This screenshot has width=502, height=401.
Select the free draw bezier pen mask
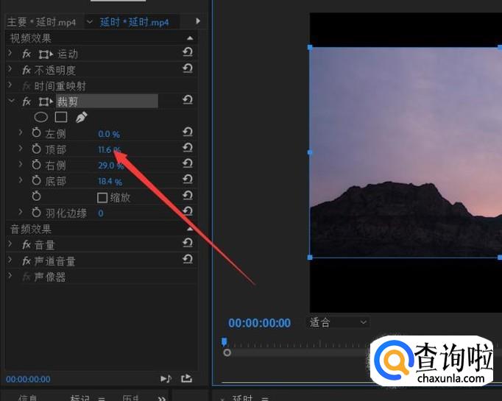click(x=81, y=117)
